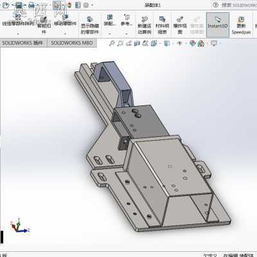Viewport: 257px width, 257px height.
Task: Create an Exploded View
Action: [x=180, y=25]
